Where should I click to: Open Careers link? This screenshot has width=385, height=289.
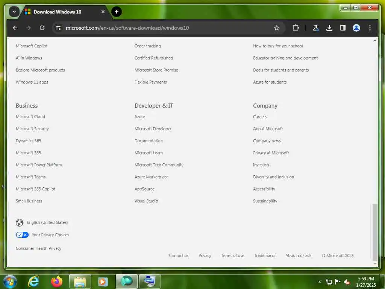[260, 117]
